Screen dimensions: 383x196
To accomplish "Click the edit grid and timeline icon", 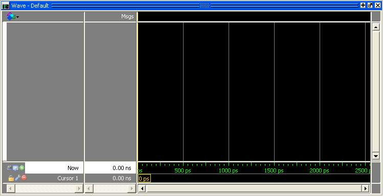I will (16, 168).
